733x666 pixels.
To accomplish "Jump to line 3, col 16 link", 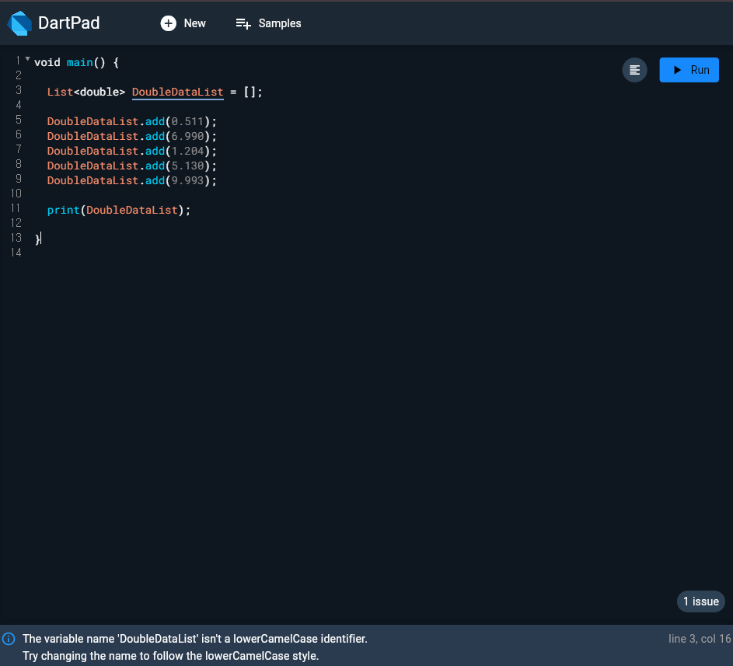I will point(700,639).
